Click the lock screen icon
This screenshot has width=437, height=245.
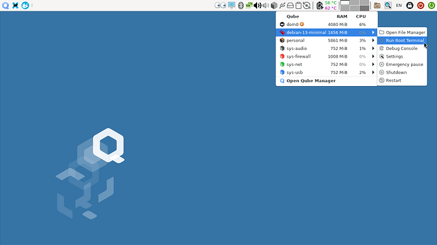pyautogui.click(x=410, y=5)
